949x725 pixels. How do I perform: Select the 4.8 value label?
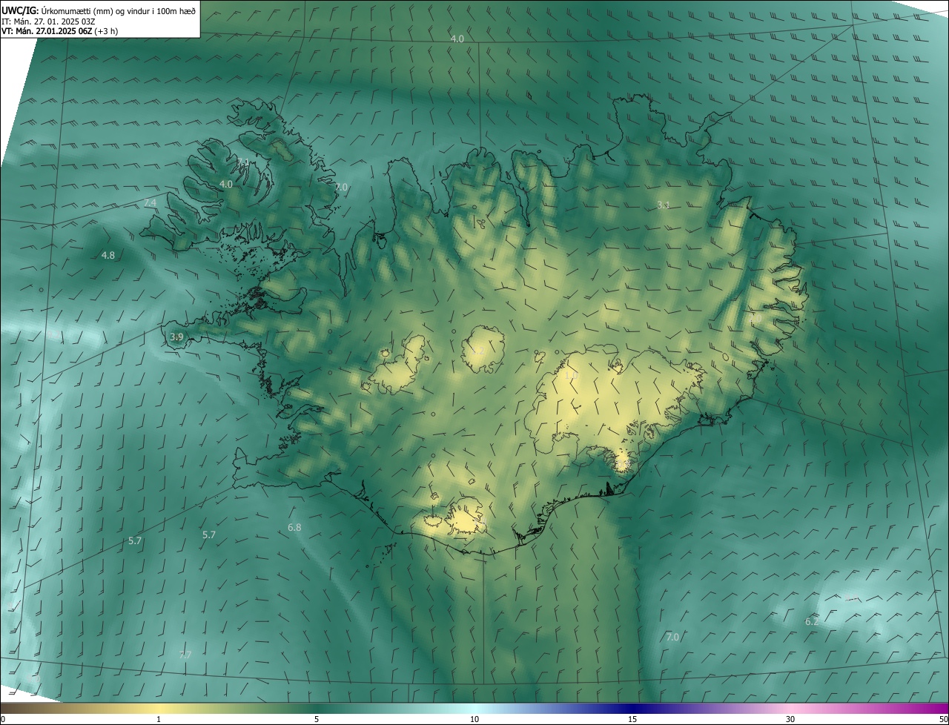pyautogui.click(x=108, y=255)
